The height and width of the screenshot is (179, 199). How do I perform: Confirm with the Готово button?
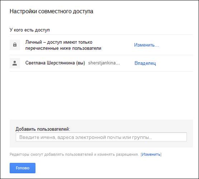pos(23,168)
